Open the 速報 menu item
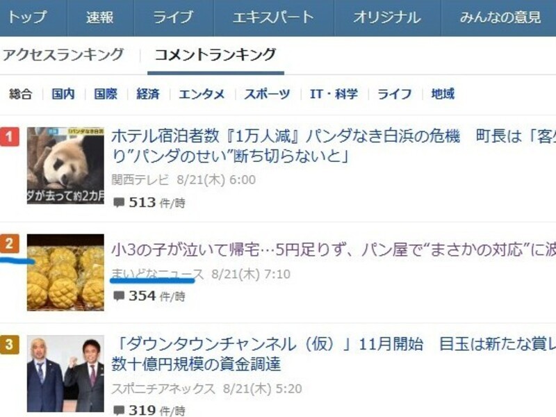Image resolution: width=556 pixels, height=417 pixels. coord(99,17)
